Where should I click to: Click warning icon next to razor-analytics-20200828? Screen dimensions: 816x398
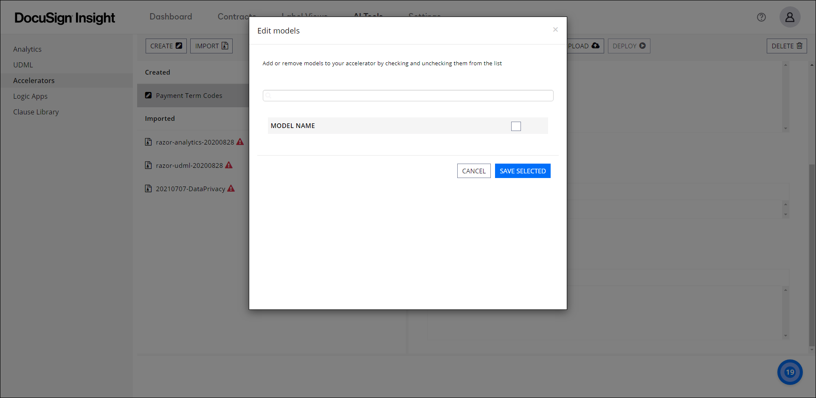tap(240, 142)
